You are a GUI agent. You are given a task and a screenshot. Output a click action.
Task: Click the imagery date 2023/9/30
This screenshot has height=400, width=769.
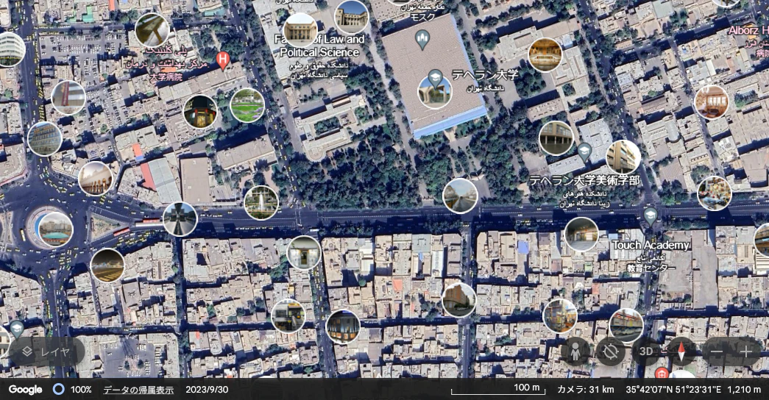pos(207,390)
